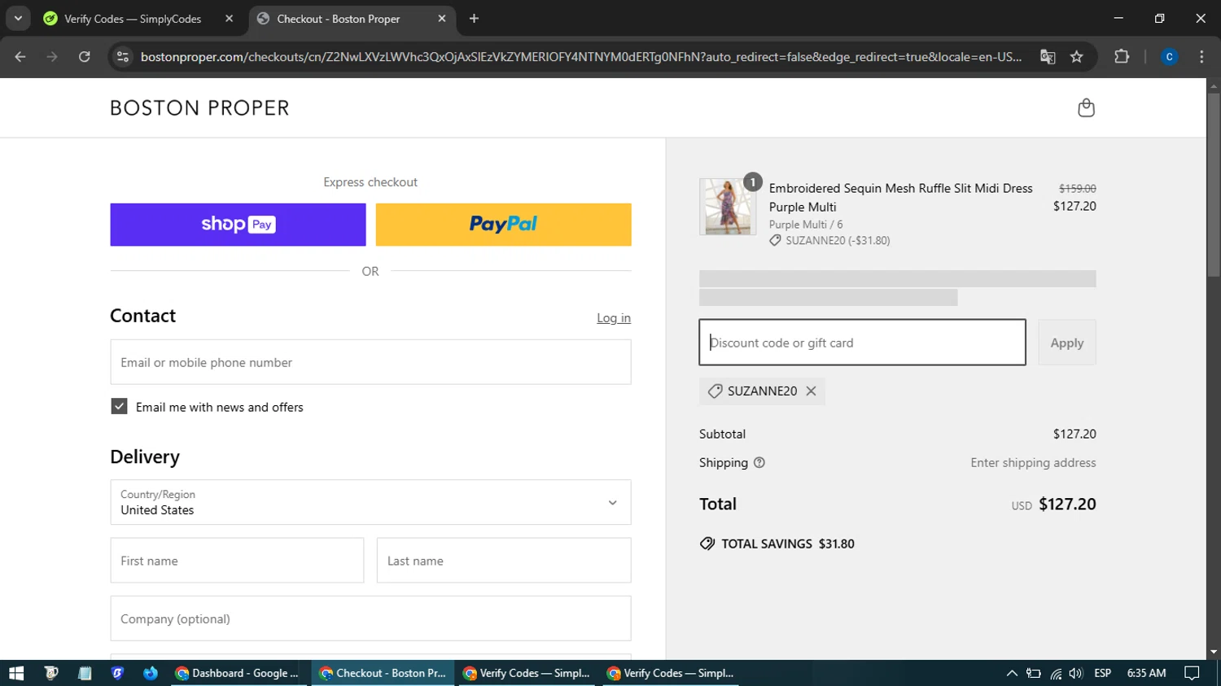The width and height of the screenshot is (1221, 686).
Task: Remove the SUZANNE20 discount code
Action: tap(811, 391)
